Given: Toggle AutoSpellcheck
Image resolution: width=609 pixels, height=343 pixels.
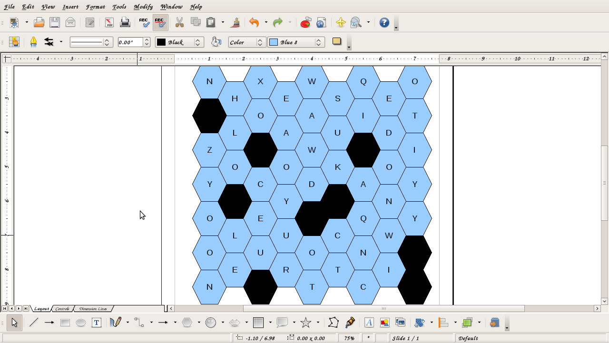Looking at the screenshot, I should coord(160,22).
